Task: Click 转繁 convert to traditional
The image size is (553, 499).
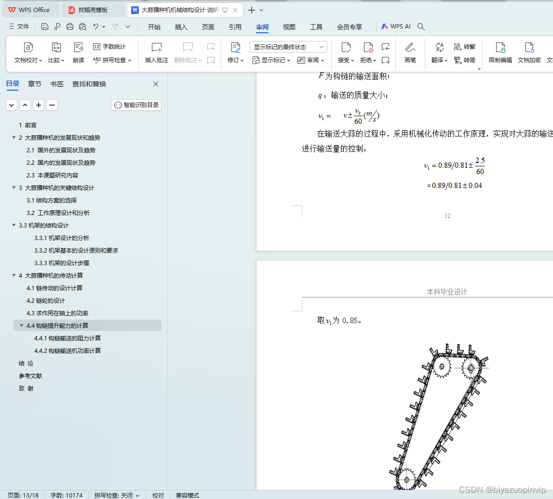Action: [x=464, y=47]
